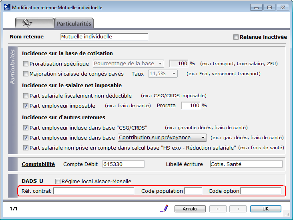Image resolution: width=293 pixels, height=220 pixels.
Task: Click the Code option field
Action: (261, 191)
